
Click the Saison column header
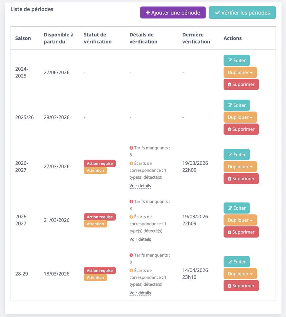(x=23, y=38)
